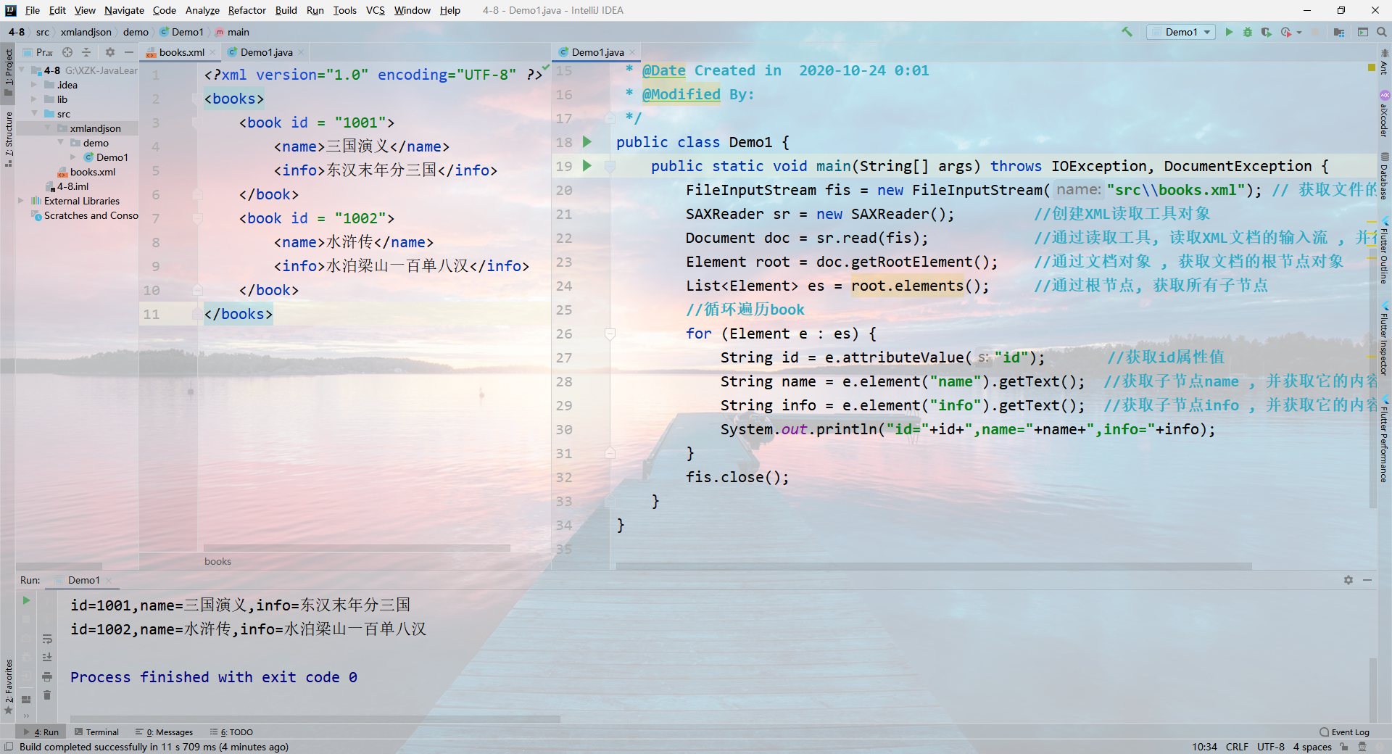Image resolution: width=1392 pixels, height=754 pixels.
Task: Toggle the Favorites tool window stripe button
Action: (x=9, y=686)
